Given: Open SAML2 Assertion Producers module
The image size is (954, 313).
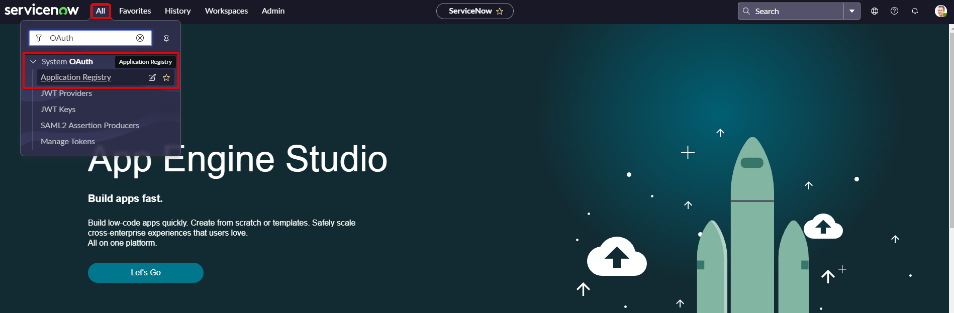Looking at the screenshot, I should coord(90,126).
